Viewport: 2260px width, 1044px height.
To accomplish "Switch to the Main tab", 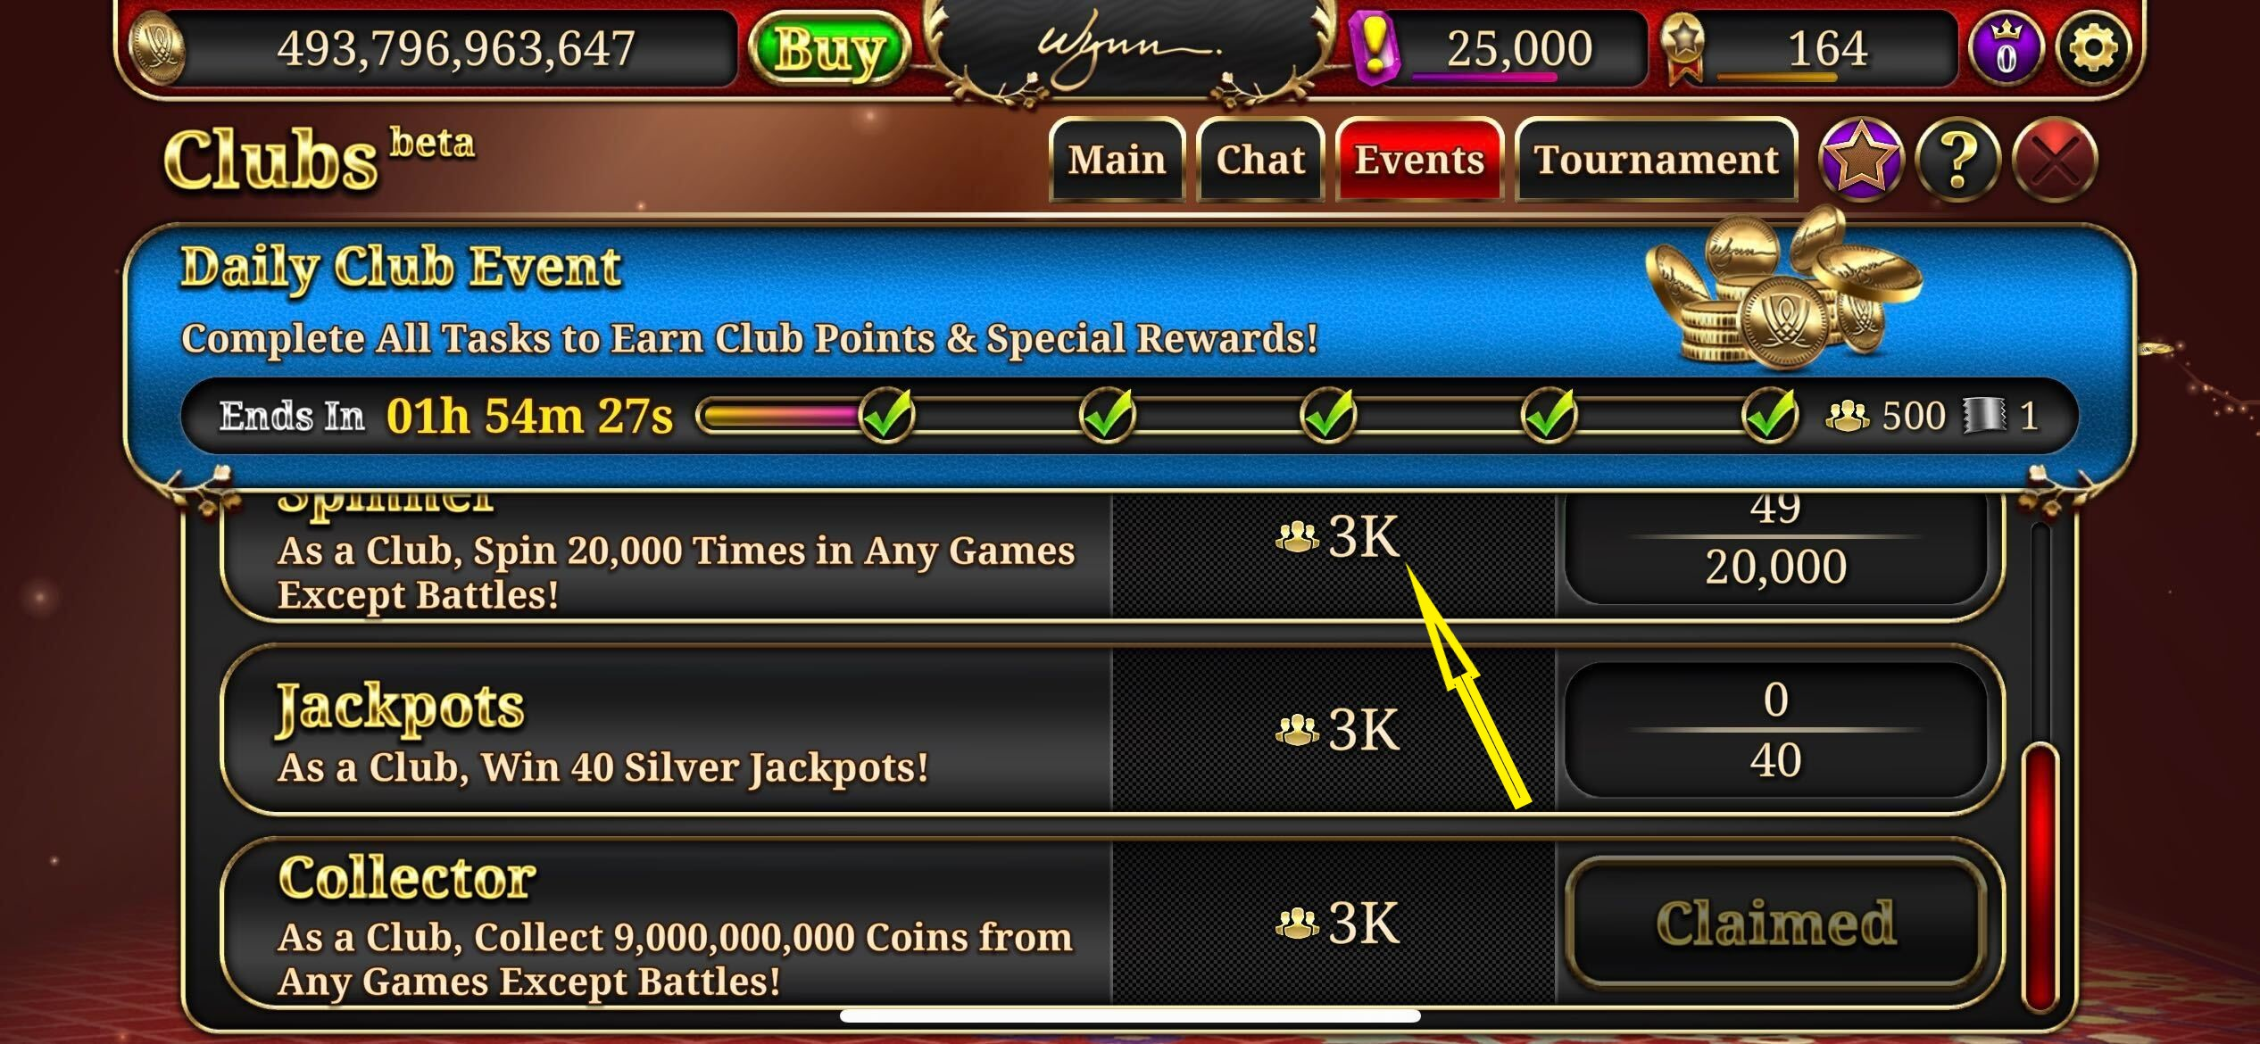I will click(1117, 160).
